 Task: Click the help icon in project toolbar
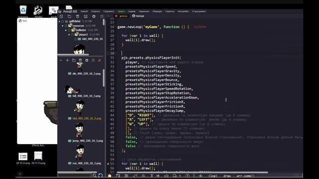click(102, 16)
